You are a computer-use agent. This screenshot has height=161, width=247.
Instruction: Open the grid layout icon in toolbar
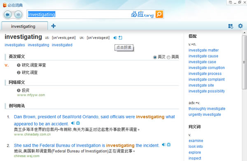(x=231, y=26)
